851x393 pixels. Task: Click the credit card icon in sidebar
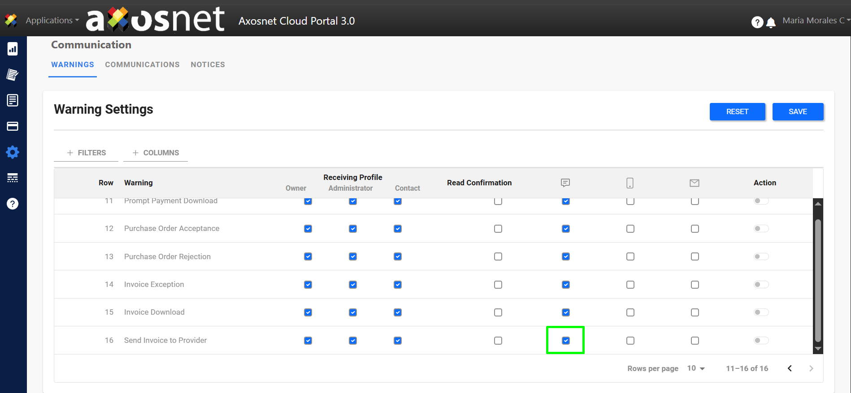coord(13,126)
